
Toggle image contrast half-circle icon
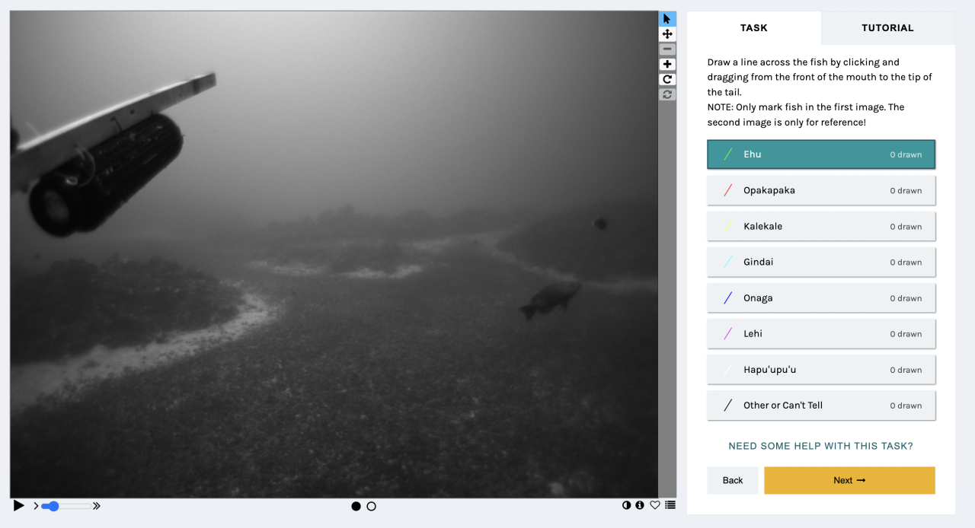(x=627, y=504)
